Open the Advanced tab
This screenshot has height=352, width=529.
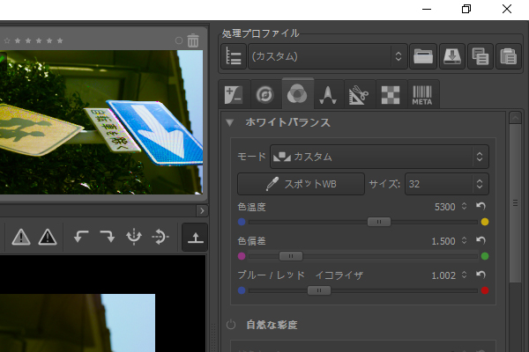click(x=328, y=95)
